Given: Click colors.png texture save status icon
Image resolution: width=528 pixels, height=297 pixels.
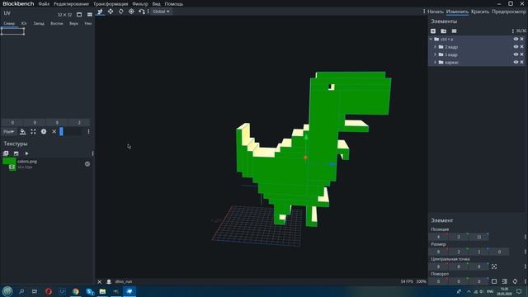Looking at the screenshot, I should [87, 164].
